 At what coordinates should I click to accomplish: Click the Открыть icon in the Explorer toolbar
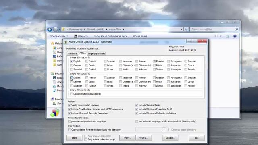pyautogui.click(x=75, y=36)
